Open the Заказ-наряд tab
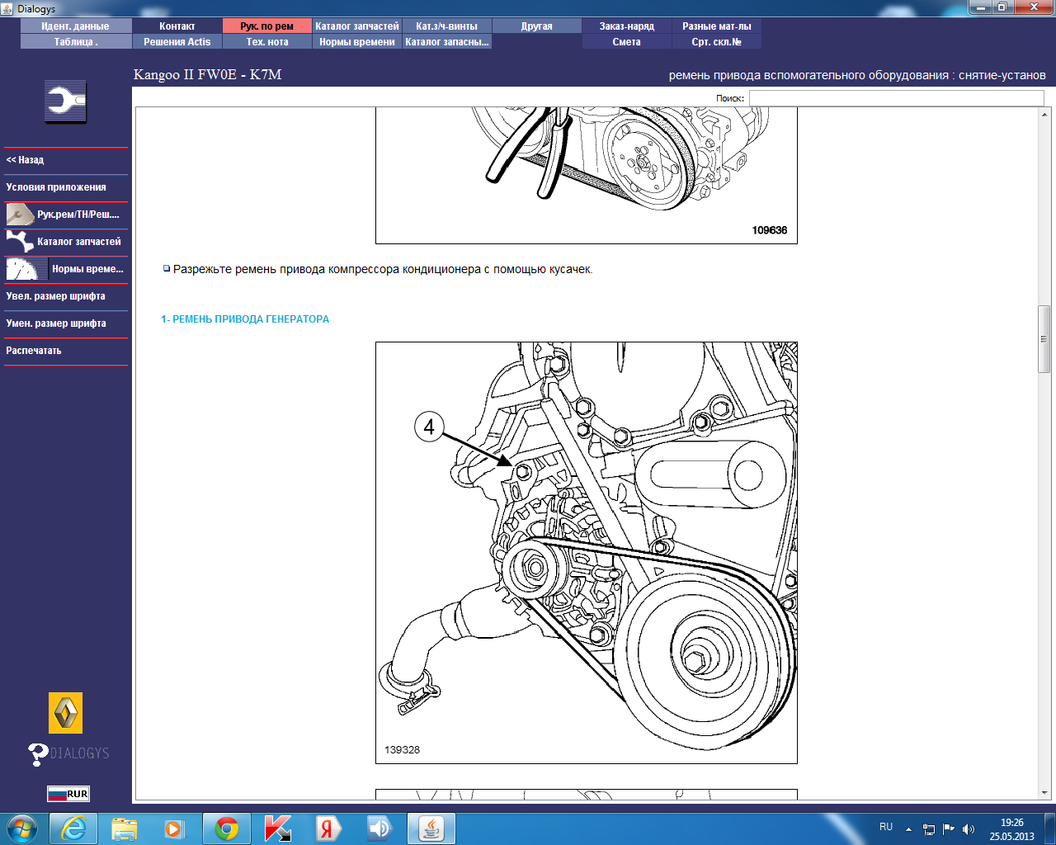Image resolution: width=1056 pixels, height=845 pixels. pos(627,26)
